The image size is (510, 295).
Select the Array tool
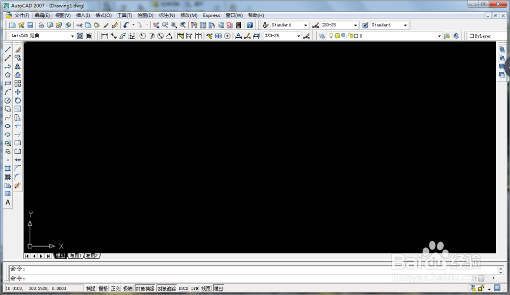click(18, 84)
